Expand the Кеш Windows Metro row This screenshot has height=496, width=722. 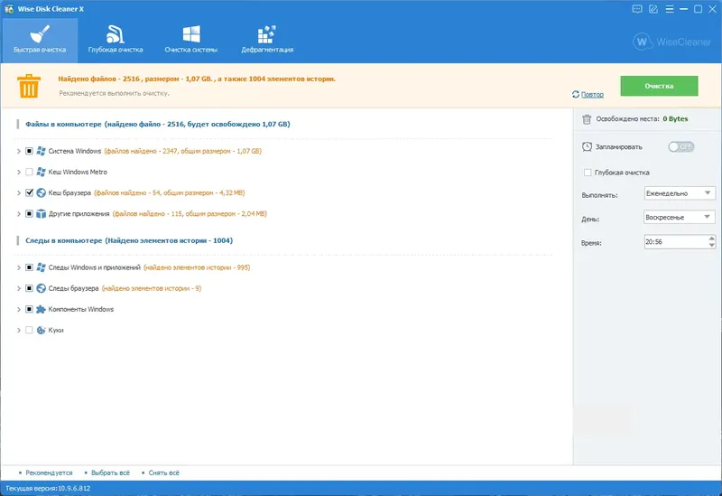coord(19,172)
